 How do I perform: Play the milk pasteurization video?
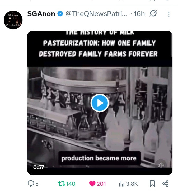coord(100,103)
